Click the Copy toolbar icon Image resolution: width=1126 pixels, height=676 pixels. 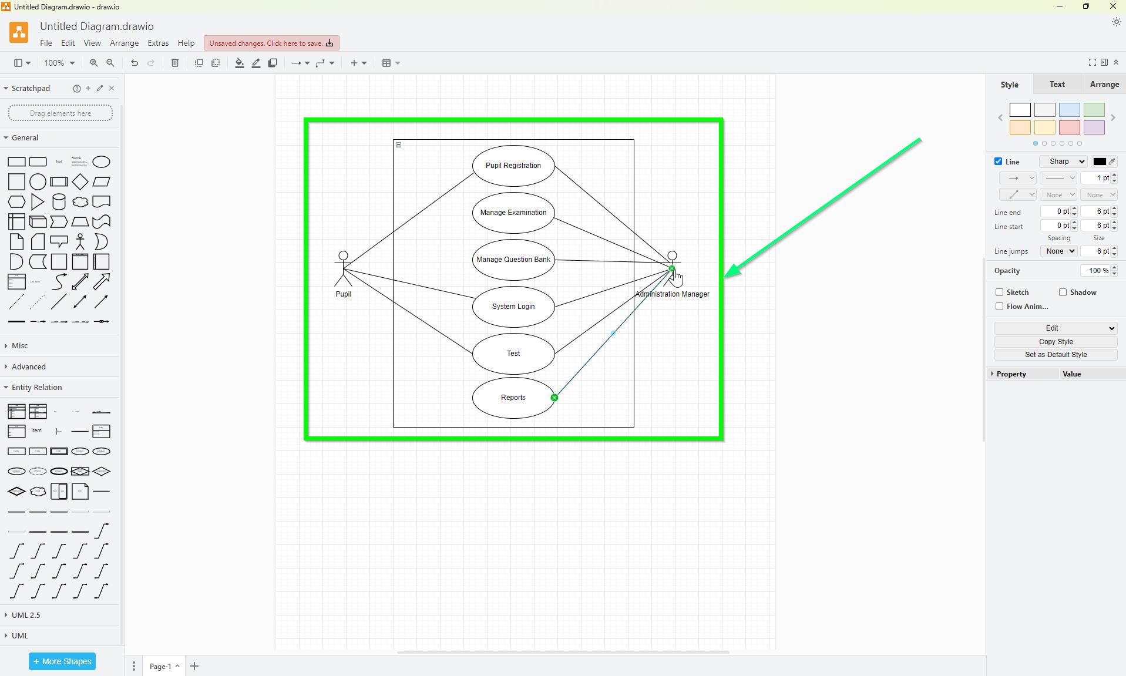point(199,63)
